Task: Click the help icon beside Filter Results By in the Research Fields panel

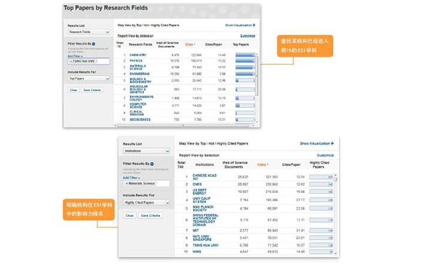Action: [x=93, y=43]
